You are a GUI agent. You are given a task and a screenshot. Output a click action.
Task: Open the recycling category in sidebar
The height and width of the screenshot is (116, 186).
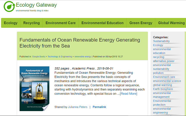(x=159, y=57)
